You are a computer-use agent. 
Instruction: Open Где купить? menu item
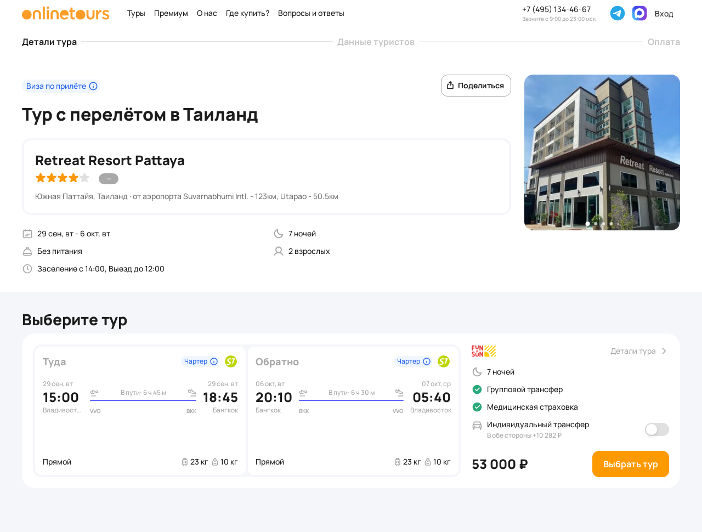click(247, 13)
